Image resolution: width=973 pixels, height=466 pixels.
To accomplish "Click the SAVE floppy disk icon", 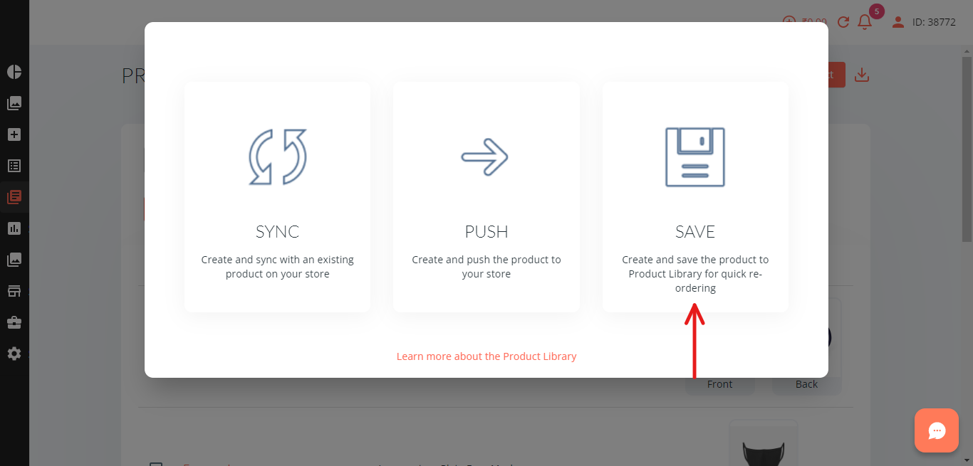I will 695,157.
